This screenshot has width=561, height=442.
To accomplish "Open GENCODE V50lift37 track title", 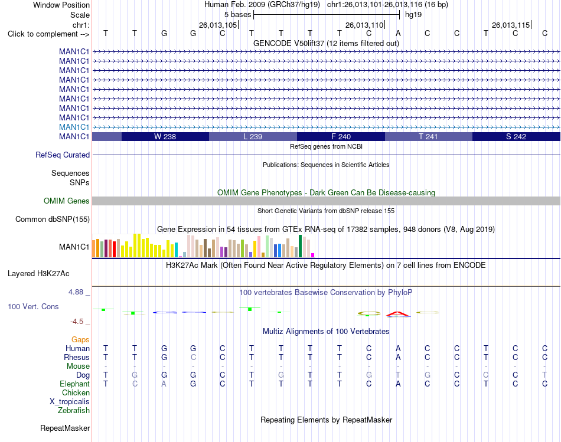I will click(326, 43).
